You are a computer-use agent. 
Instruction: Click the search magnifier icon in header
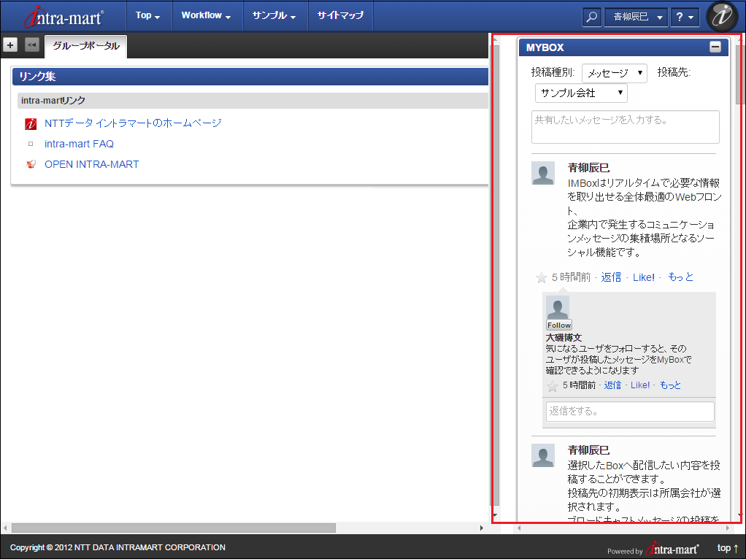(x=592, y=16)
